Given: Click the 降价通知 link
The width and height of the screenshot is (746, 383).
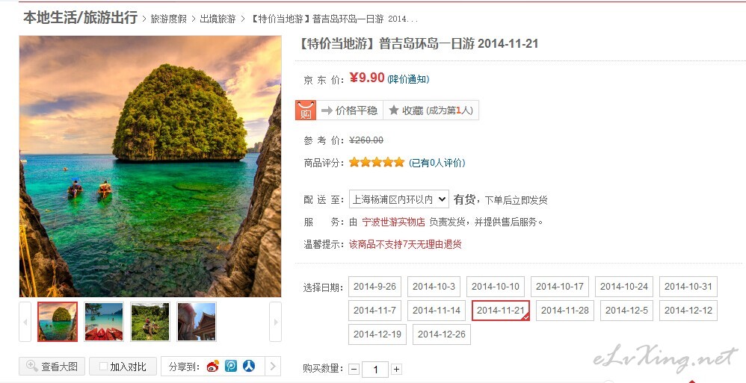Looking at the screenshot, I should (x=408, y=79).
